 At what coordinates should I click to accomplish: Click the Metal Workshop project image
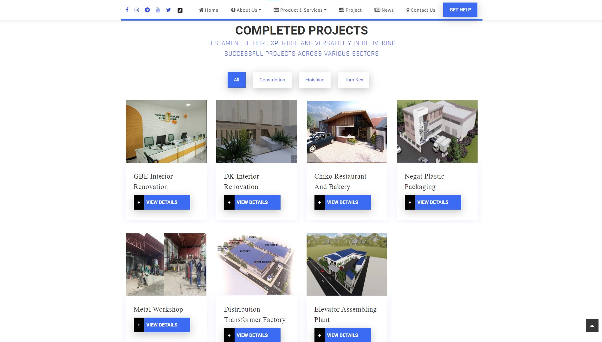pyautogui.click(x=166, y=264)
